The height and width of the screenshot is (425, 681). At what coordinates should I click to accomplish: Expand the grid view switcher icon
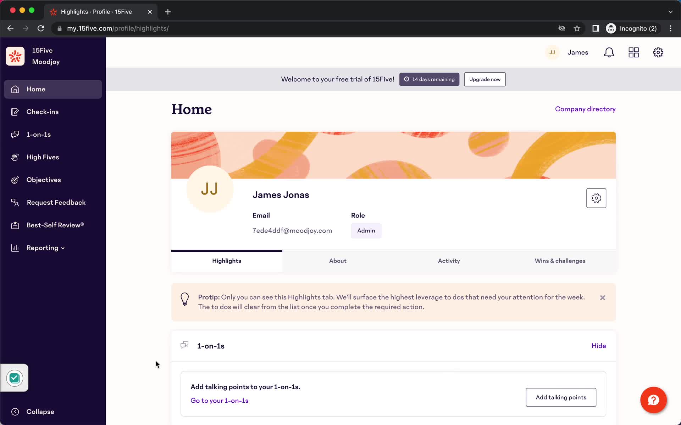coord(634,52)
